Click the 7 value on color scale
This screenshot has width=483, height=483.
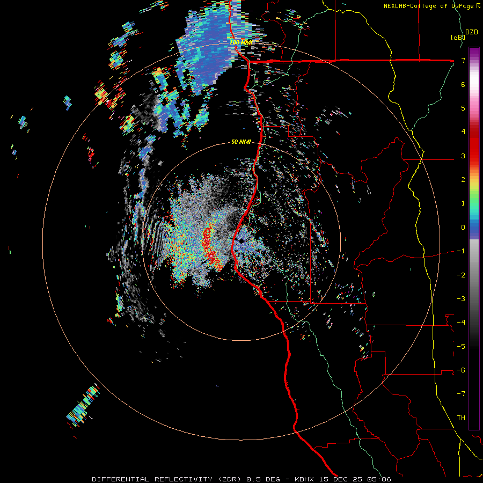(463, 60)
